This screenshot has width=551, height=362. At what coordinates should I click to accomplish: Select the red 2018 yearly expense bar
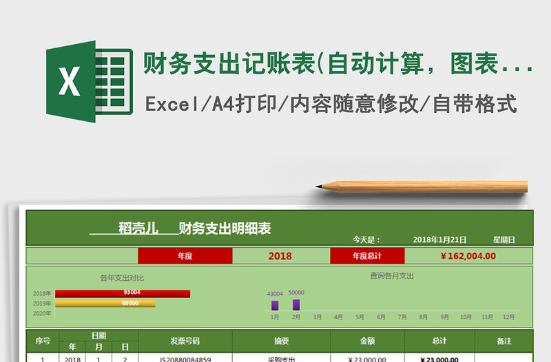[122, 293]
